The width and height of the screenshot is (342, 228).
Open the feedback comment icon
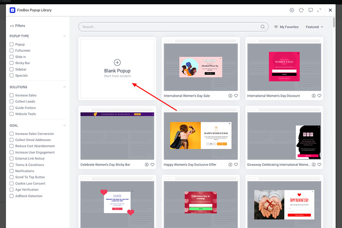coord(310,10)
